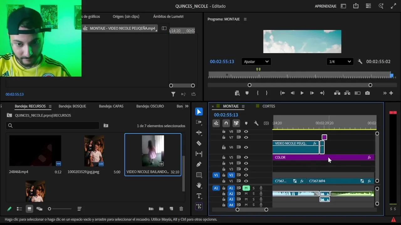
Task: Click the Export Frame camera icon
Action: pyautogui.click(x=367, y=93)
